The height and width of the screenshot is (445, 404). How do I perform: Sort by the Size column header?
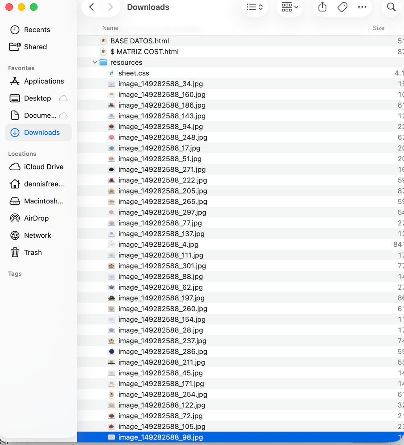click(378, 28)
